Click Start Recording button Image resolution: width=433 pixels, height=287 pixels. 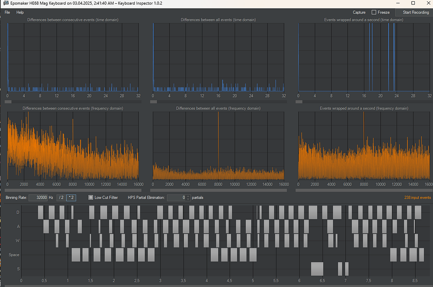414,12
